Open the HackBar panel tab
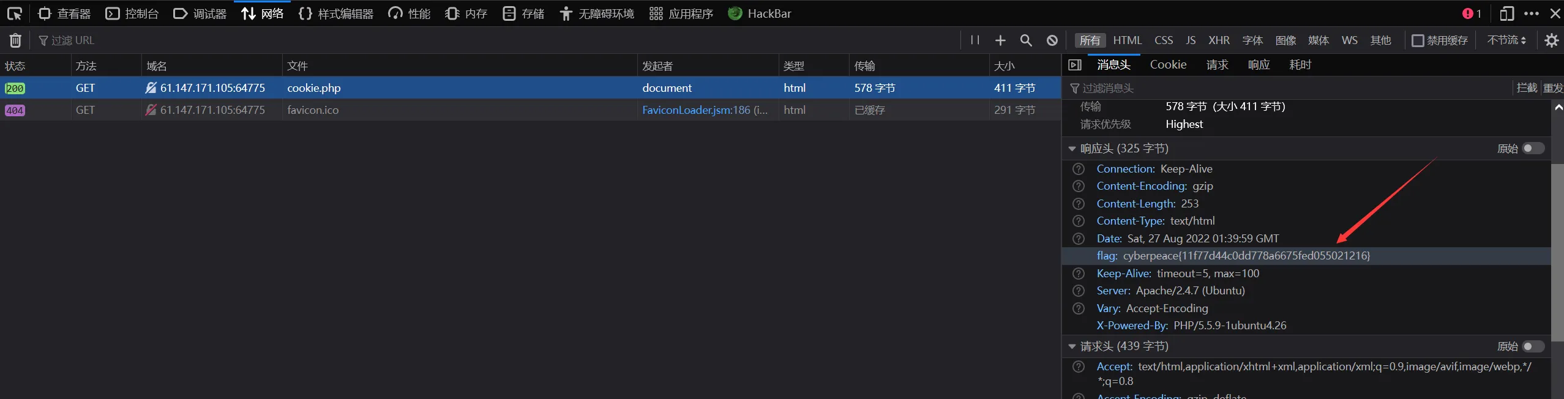Viewport: 1564px width, 399px height. (x=760, y=13)
